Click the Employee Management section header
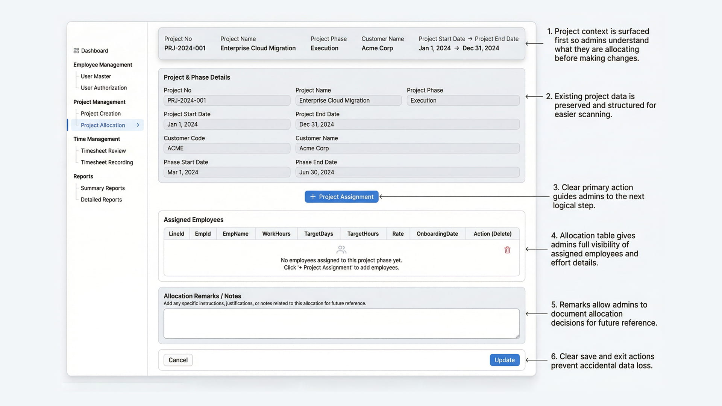Screen dimensions: 722x406 click(103, 65)
